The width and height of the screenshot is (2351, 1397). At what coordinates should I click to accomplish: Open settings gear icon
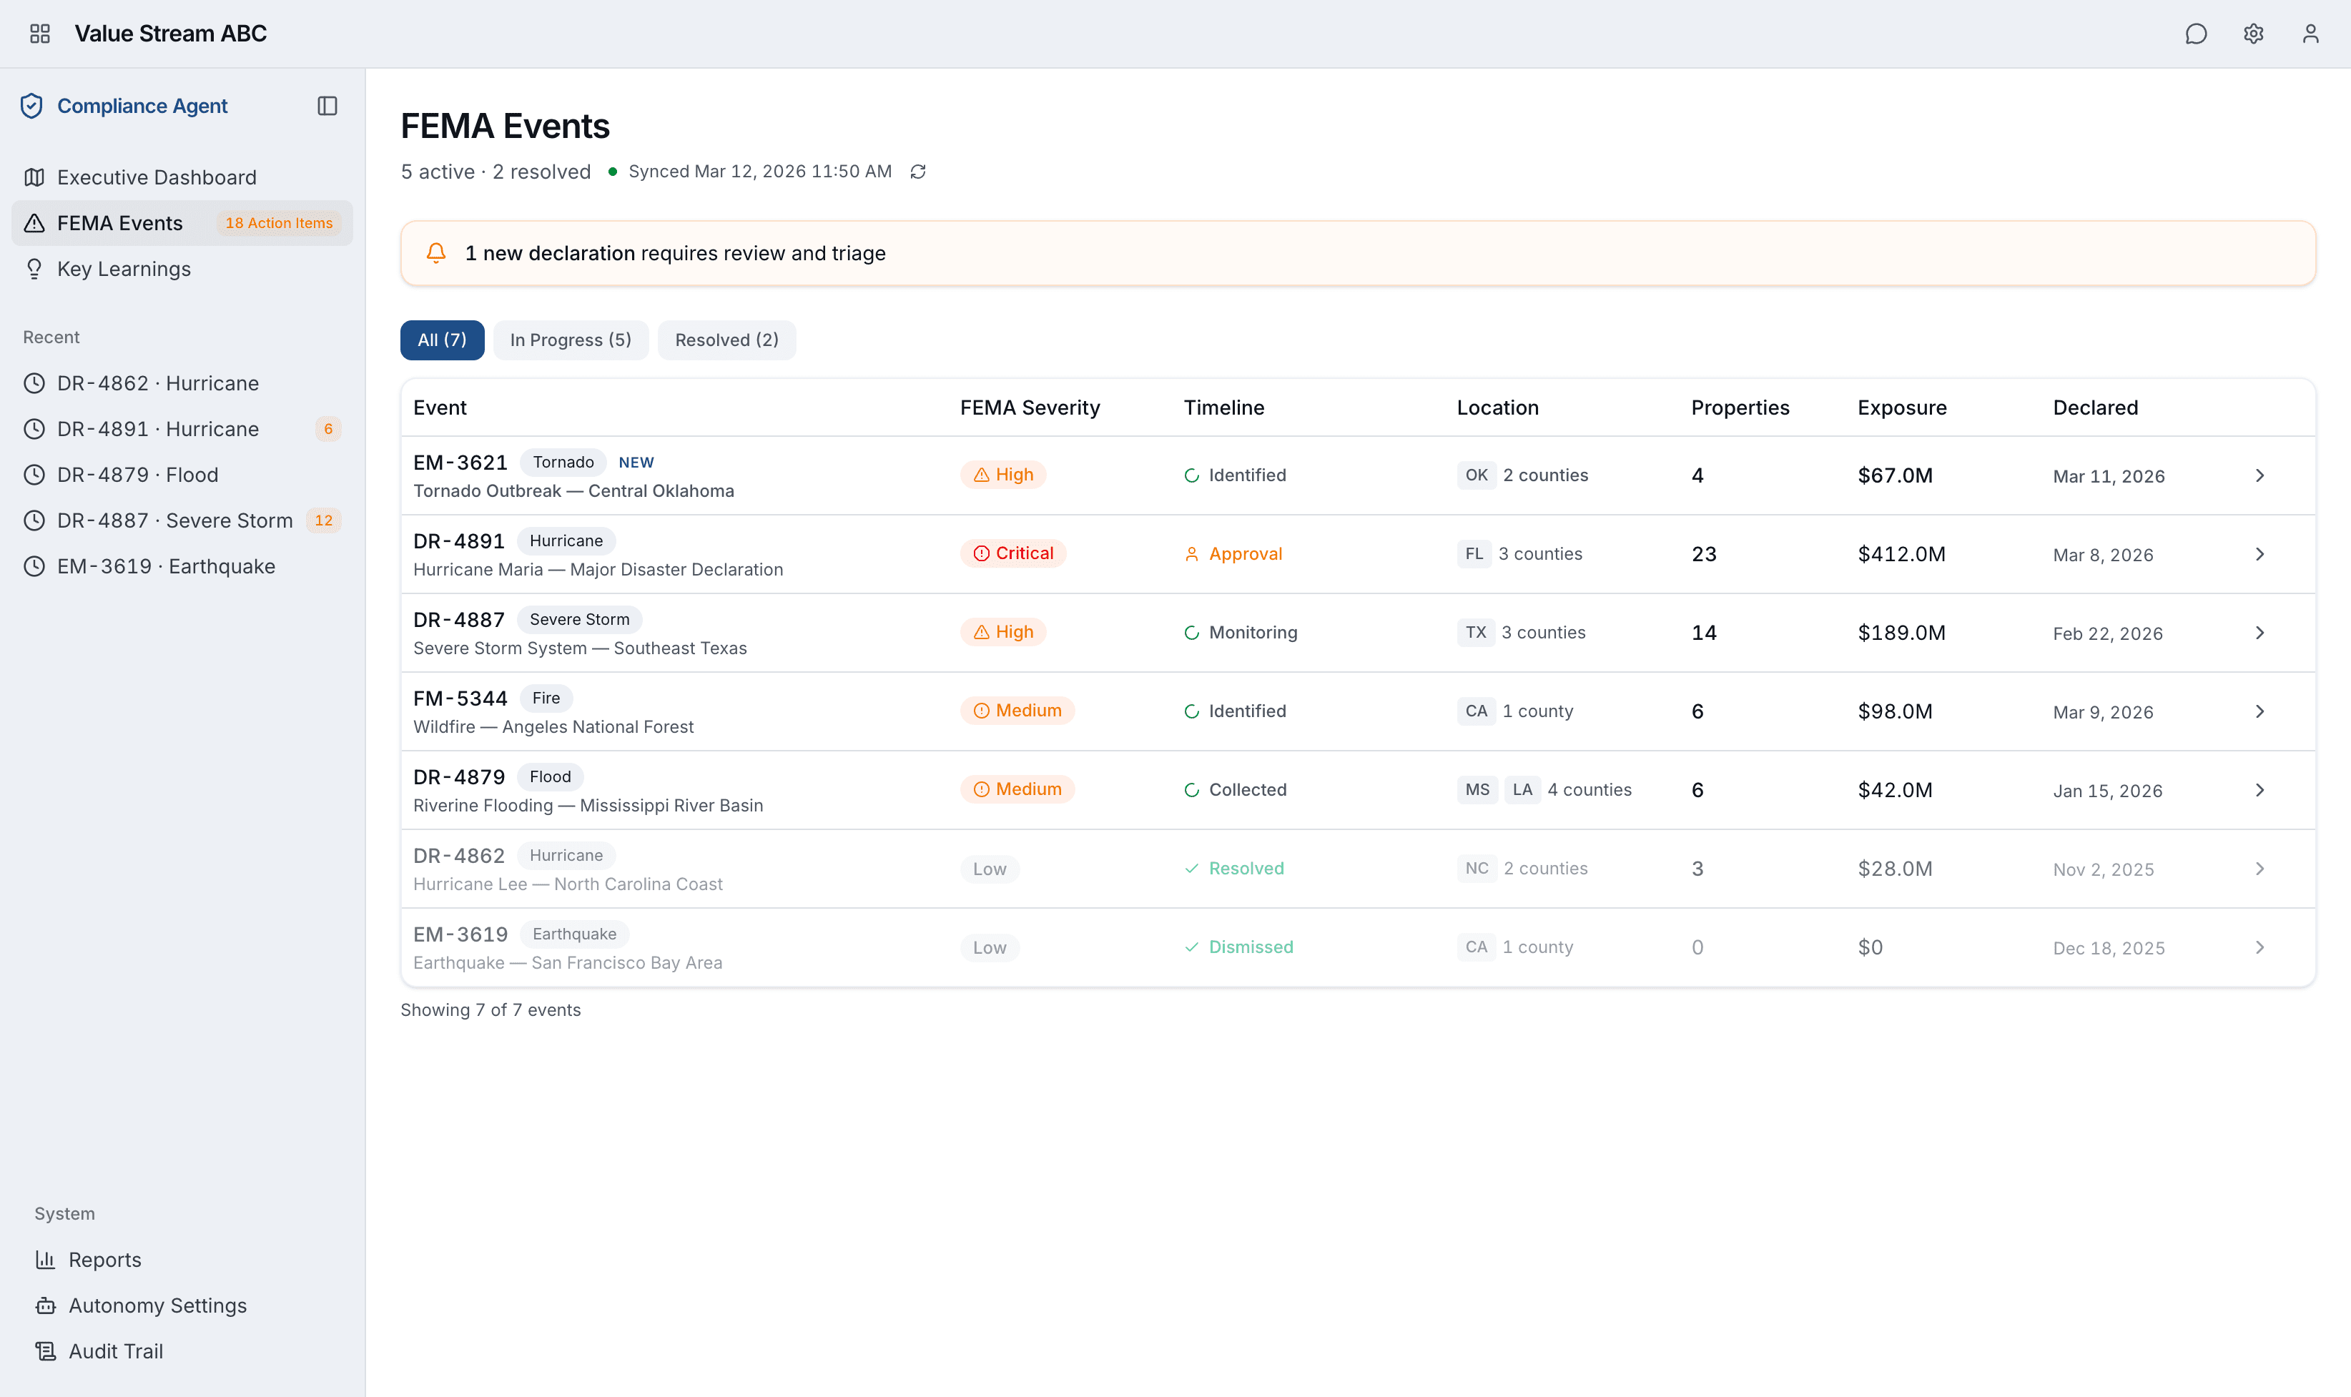2253,34
